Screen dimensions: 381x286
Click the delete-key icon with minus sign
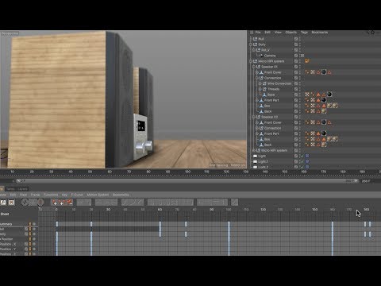pyautogui.click(x=70, y=203)
